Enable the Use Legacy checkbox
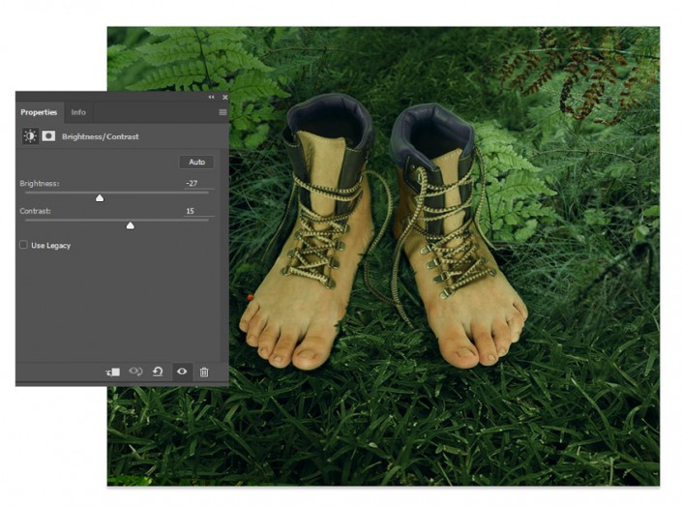Image resolution: width=682 pixels, height=506 pixels. click(23, 245)
